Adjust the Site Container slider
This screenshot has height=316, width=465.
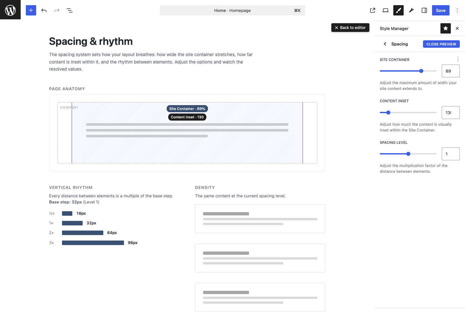(x=408, y=71)
